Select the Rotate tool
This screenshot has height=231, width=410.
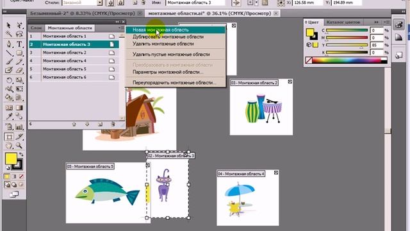click(8, 80)
